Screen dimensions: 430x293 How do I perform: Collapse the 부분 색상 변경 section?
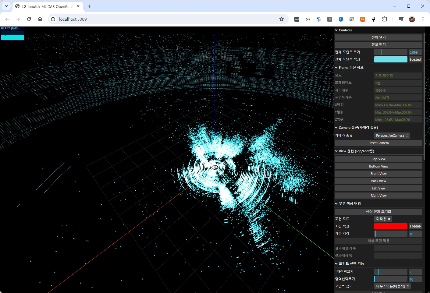(379, 204)
